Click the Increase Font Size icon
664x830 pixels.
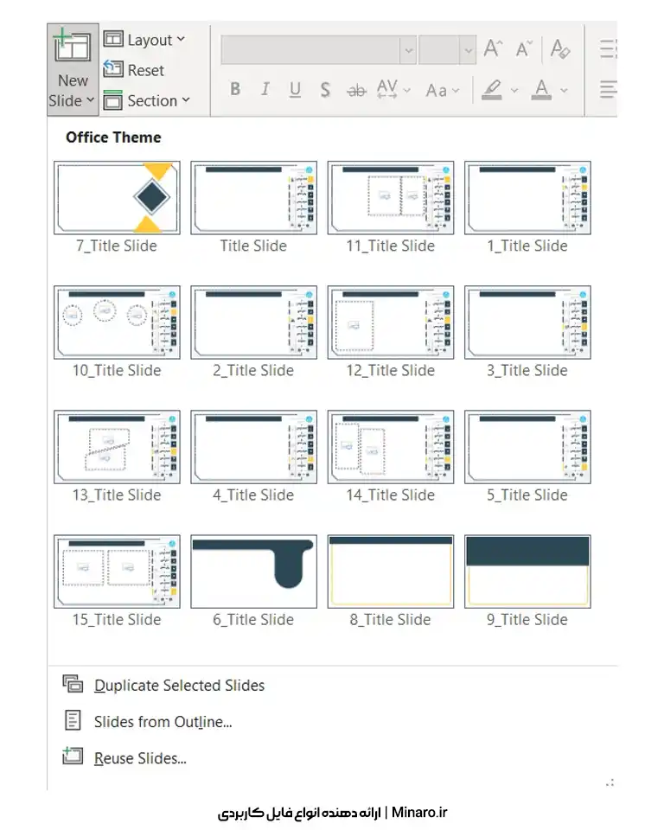coord(493,49)
